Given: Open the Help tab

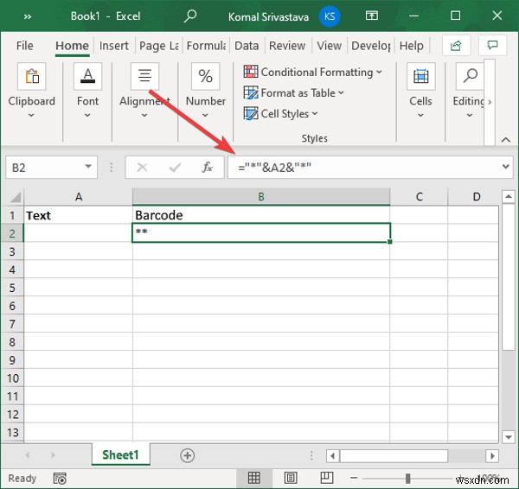Looking at the screenshot, I should pos(411,46).
